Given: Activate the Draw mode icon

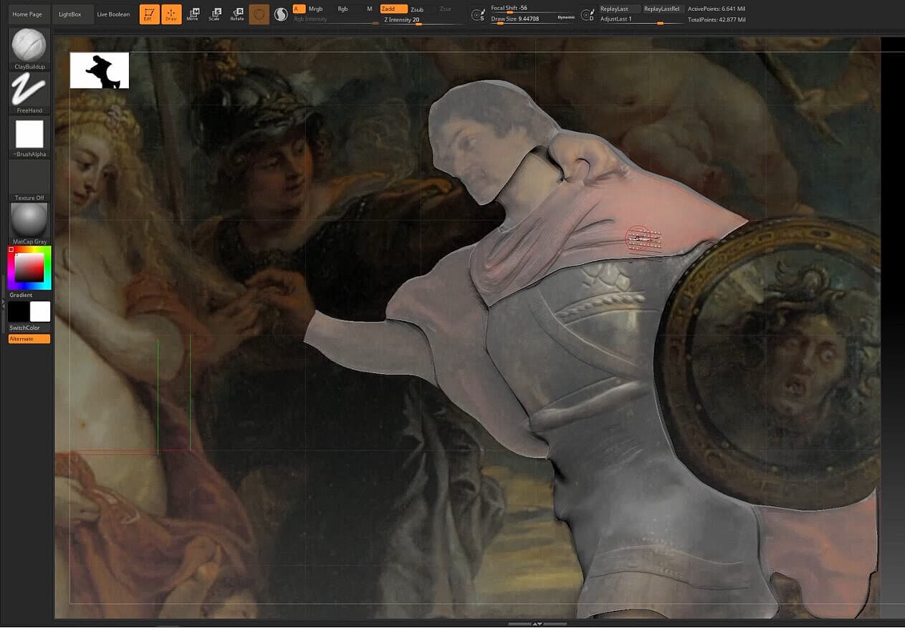Looking at the screenshot, I should point(171,14).
